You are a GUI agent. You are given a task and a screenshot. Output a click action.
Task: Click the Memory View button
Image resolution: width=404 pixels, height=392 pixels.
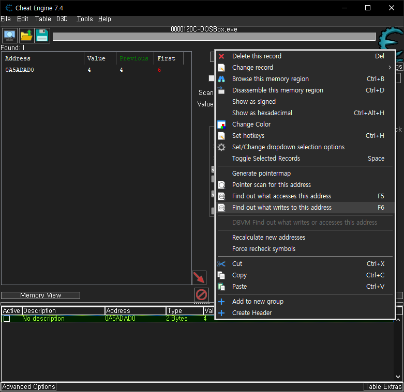(x=41, y=295)
